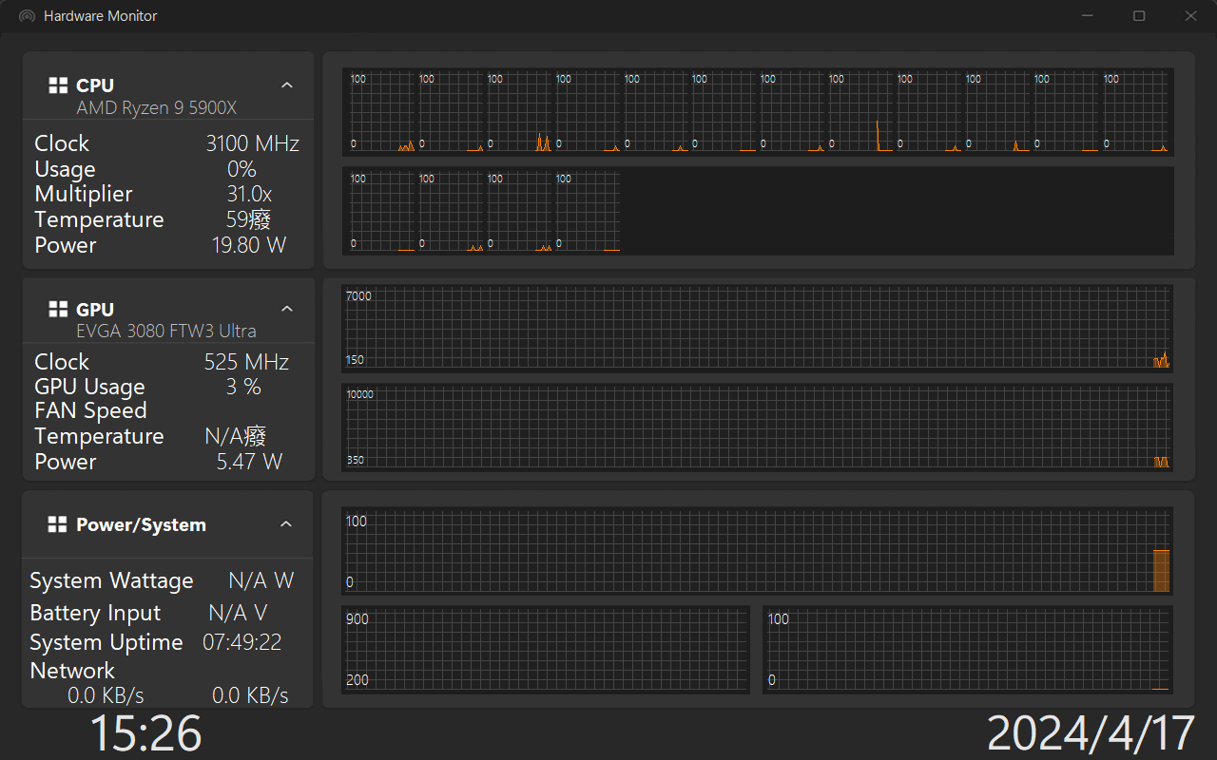Select the AMD Ryzen 9 5900X label

(156, 107)
